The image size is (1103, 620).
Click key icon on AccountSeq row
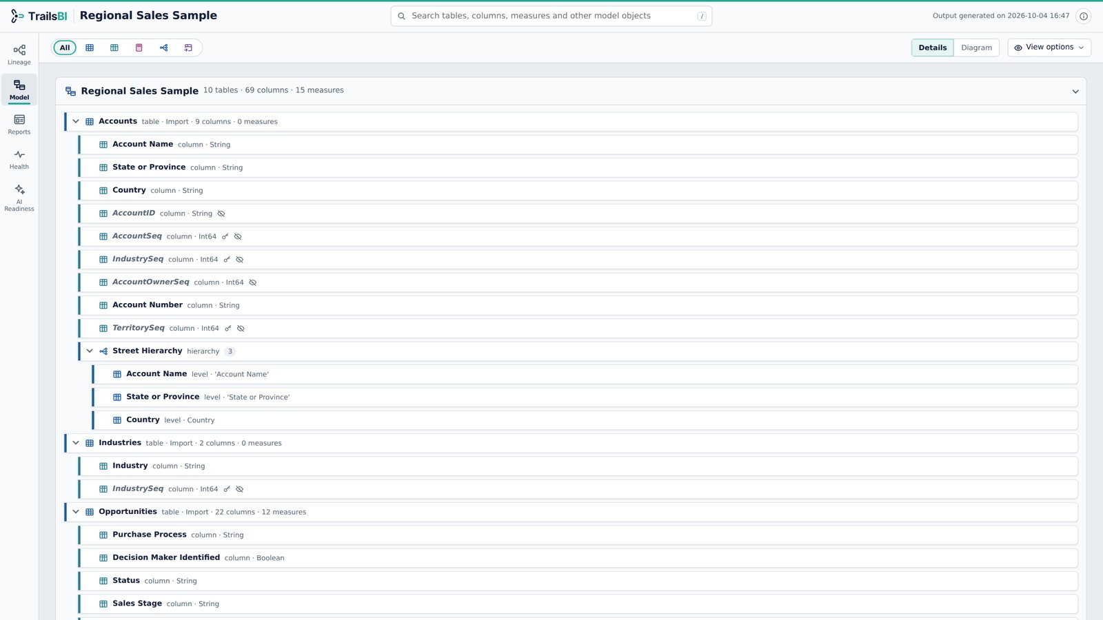click(x=225, y=236)
